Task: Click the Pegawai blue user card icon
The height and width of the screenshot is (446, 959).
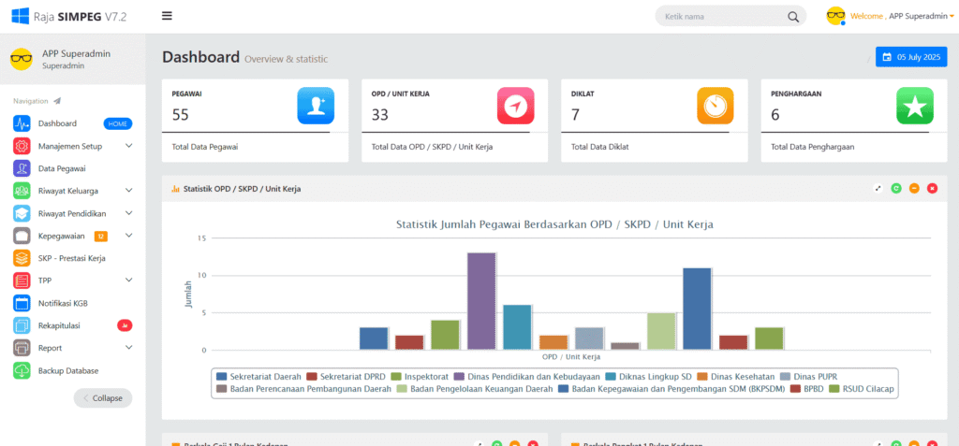Action: point(315,106)
